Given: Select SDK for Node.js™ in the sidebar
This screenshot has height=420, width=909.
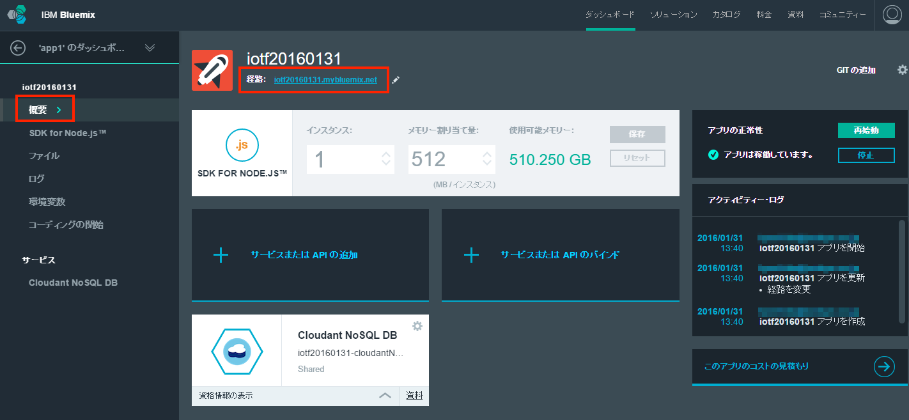Looking at the screenshot, I should pyautogui.click(x=67, y=133).
